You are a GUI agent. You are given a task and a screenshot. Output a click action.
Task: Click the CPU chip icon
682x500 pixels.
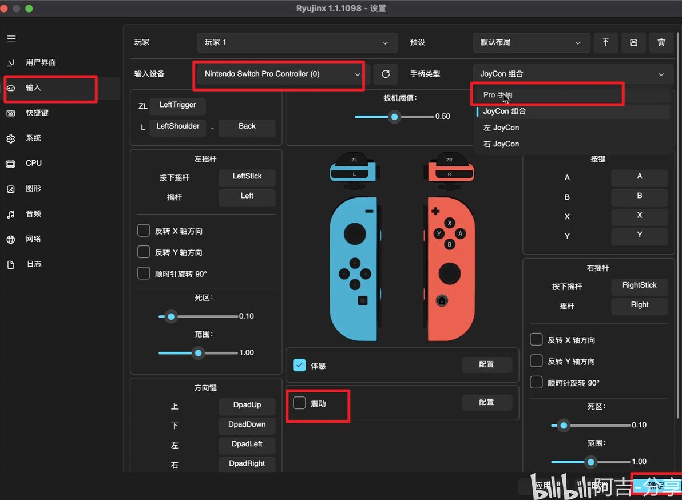(x=11, y=164)
